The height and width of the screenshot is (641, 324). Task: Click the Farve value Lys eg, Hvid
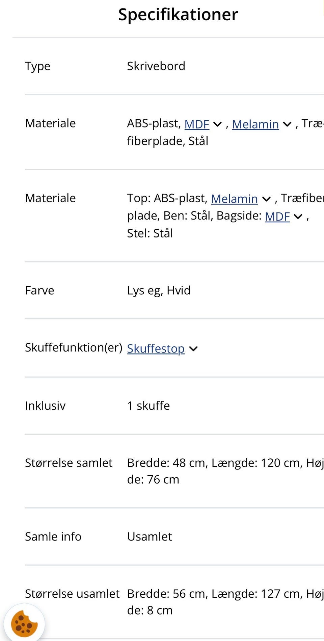(159, 290)
